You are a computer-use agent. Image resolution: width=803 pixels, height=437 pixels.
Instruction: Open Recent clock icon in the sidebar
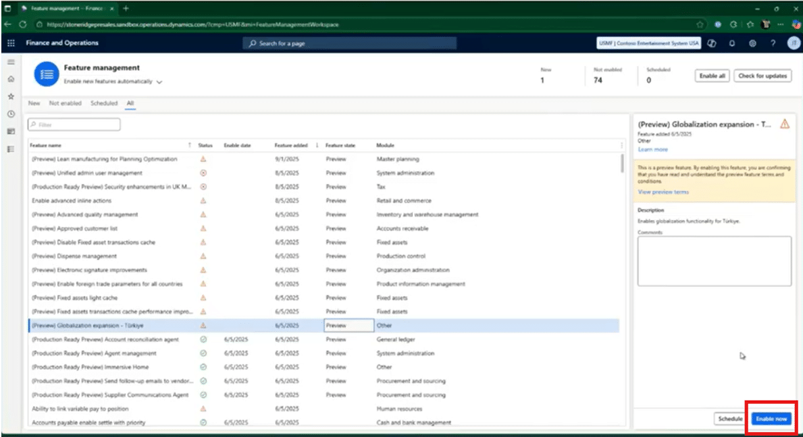[11, 114]
